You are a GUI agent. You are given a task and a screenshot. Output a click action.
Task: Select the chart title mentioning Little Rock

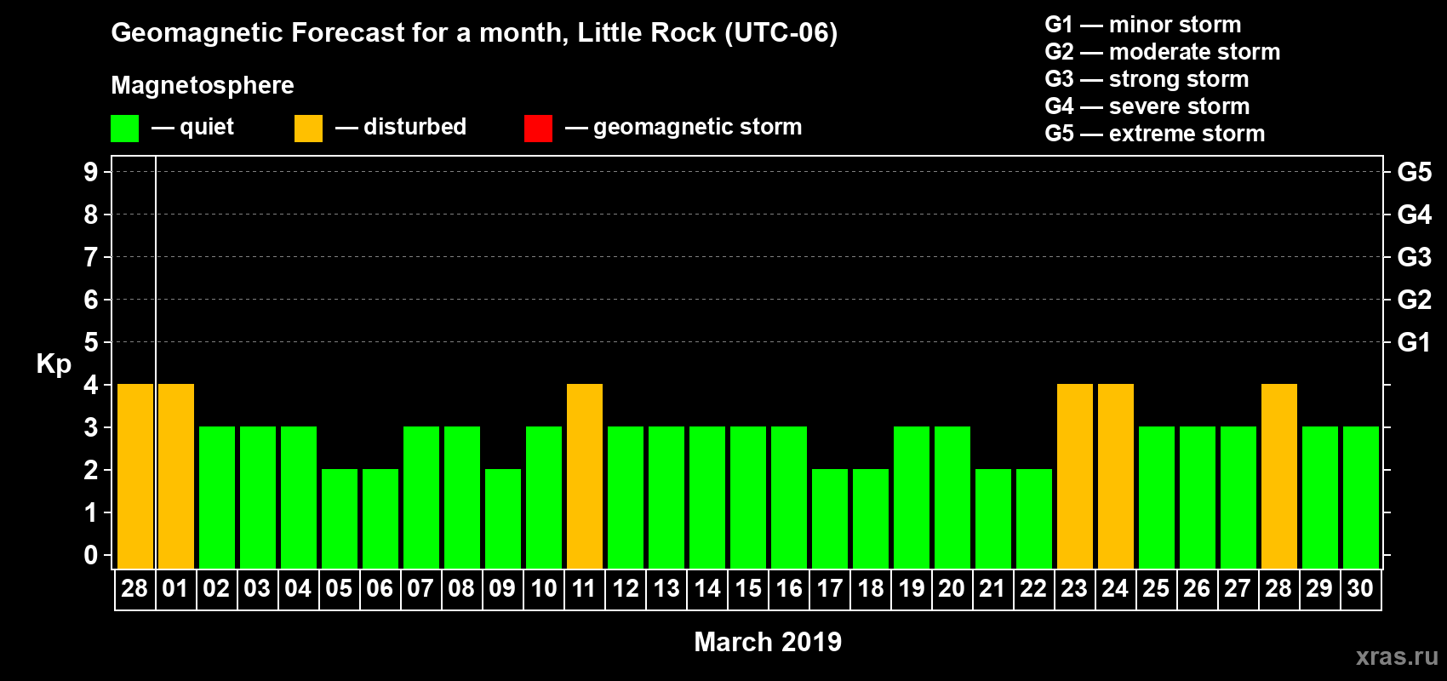click(x=474, y=32)
